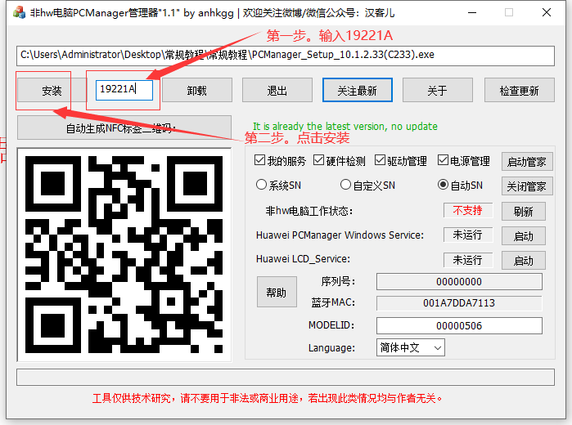Click the Huawei PCManager Windows Service label
Image resolution: width=572 pixels, height=425 pixels.
340,235
